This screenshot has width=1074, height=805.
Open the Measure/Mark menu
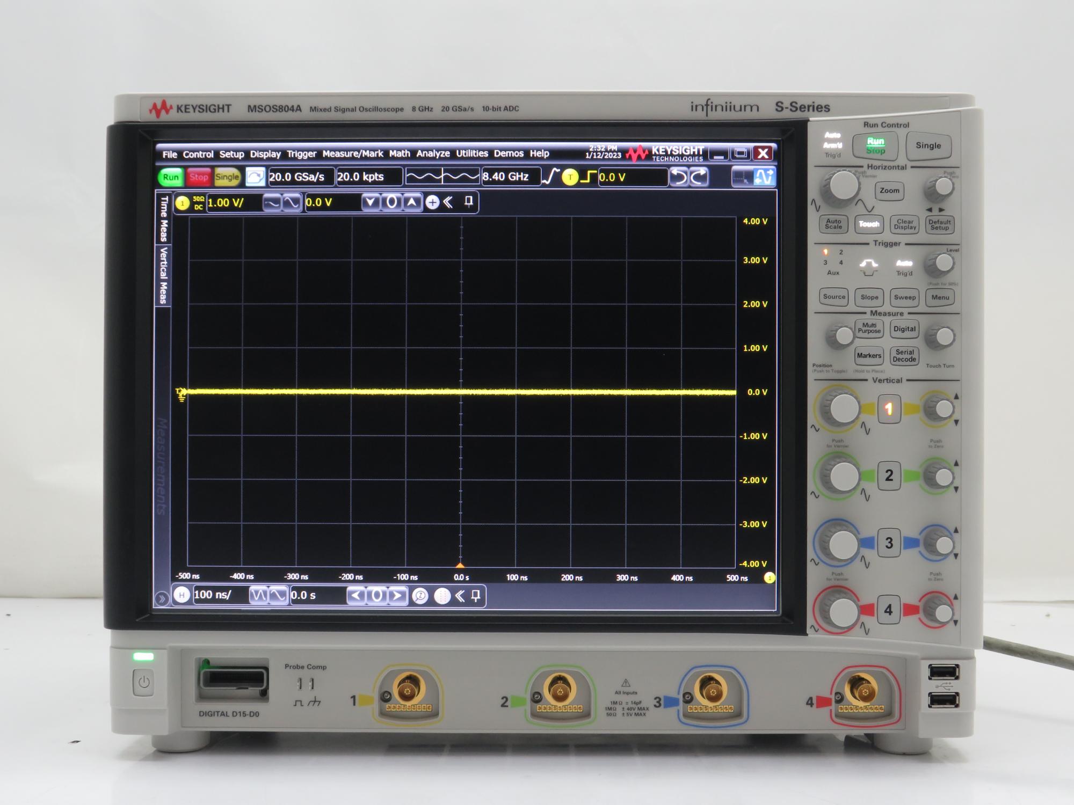(352, 154)
